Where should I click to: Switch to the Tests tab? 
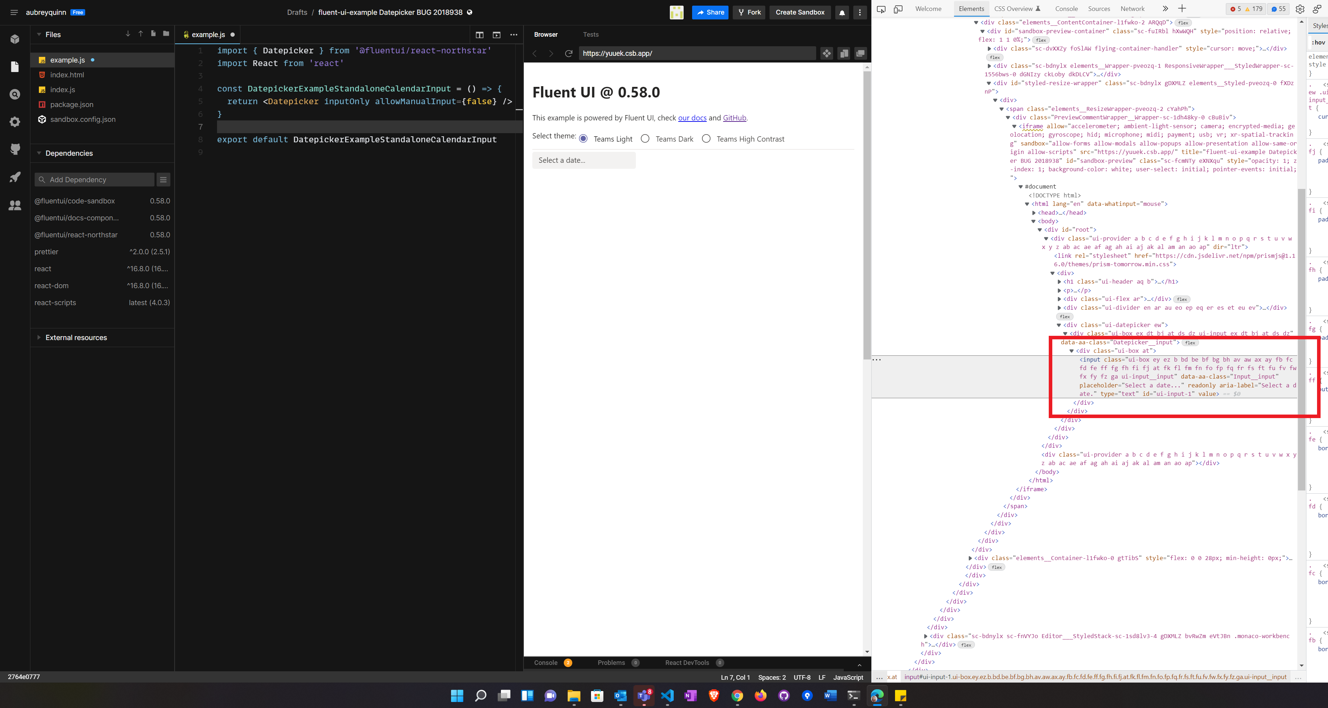click(590, 35)
